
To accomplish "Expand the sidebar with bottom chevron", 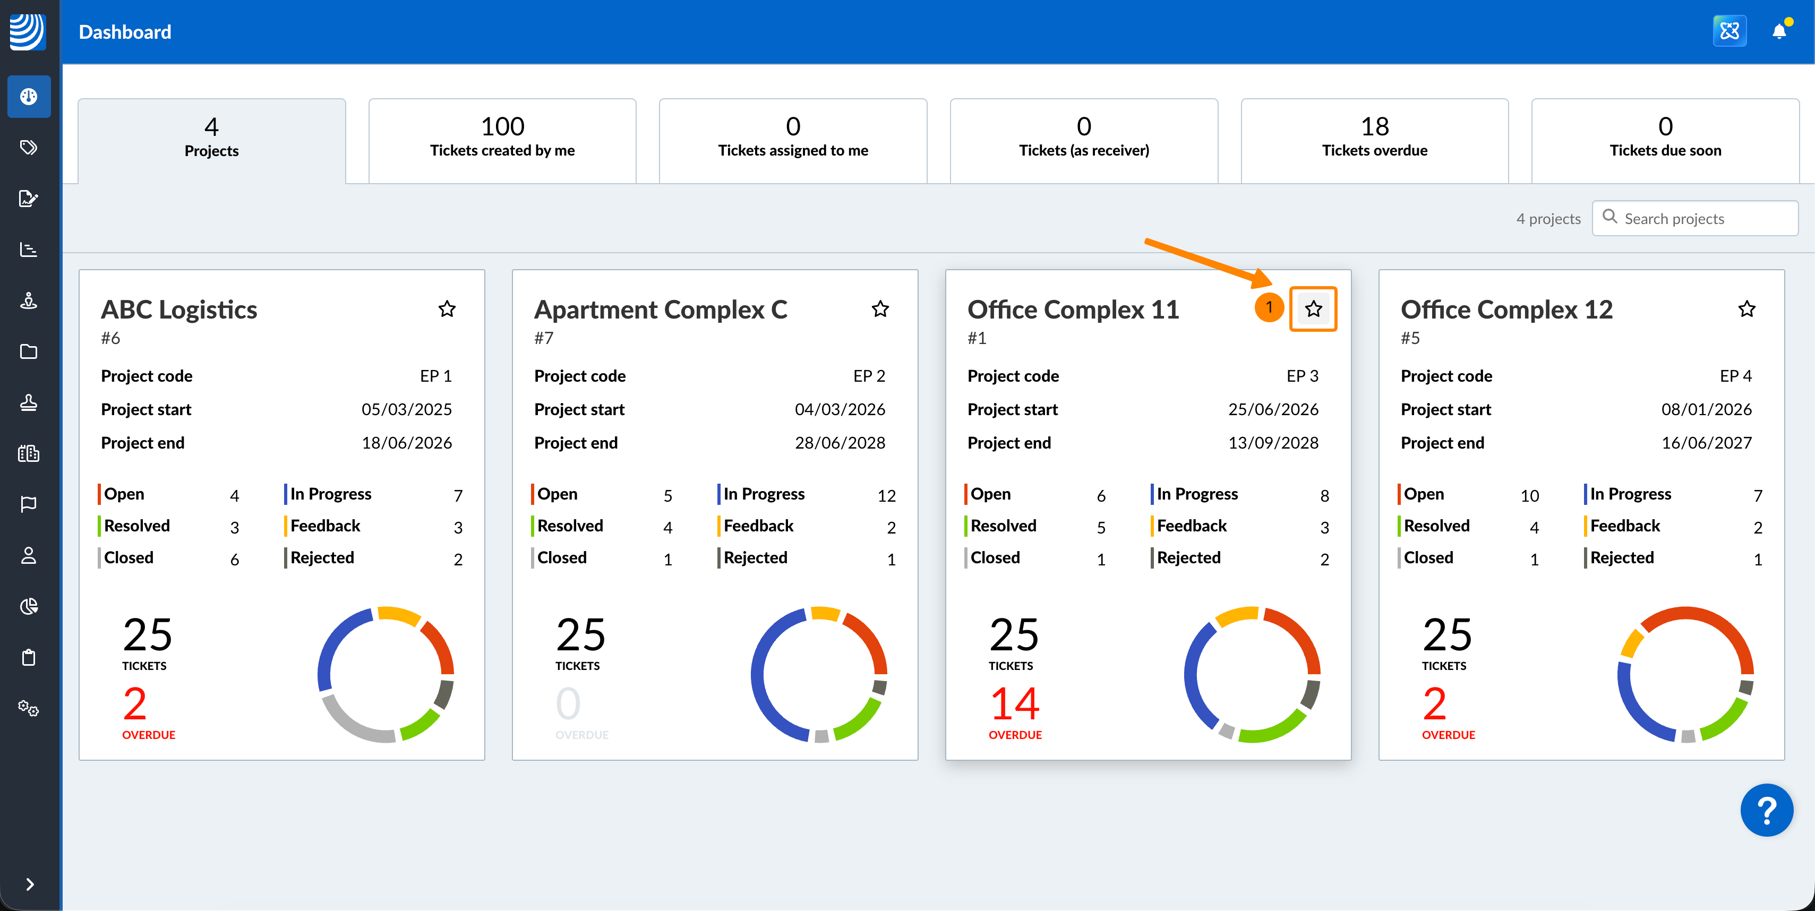I will point(30,884).
